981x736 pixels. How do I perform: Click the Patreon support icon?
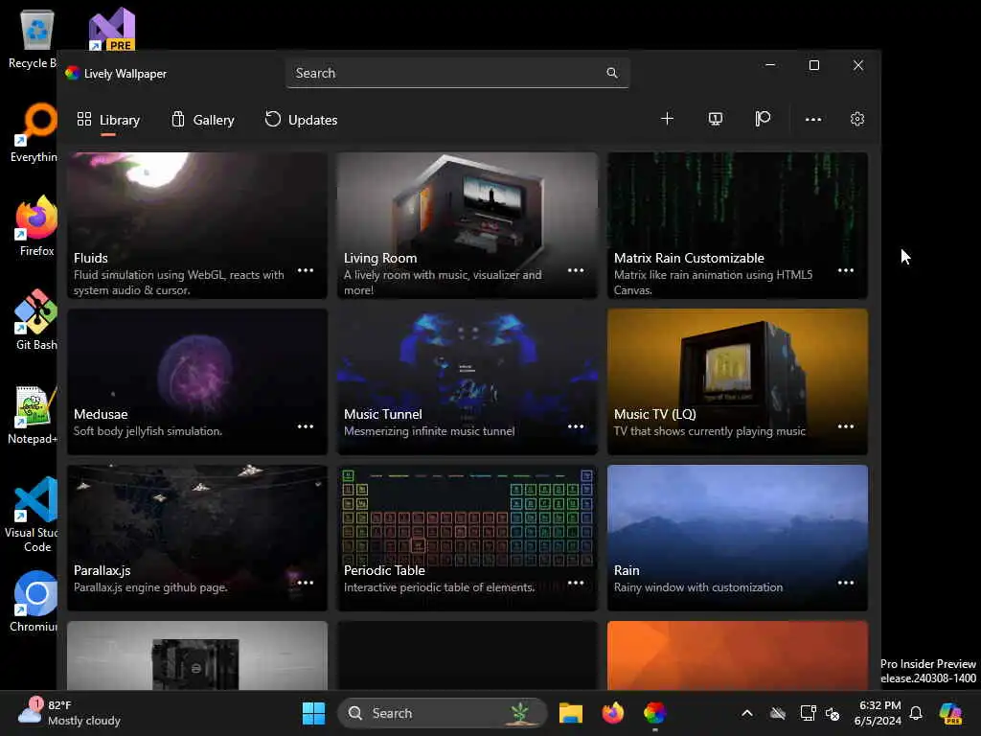(763, 119)
